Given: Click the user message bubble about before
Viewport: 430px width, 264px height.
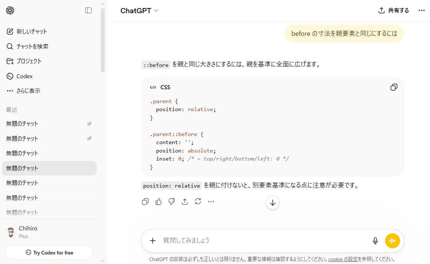Looking at the screenshot, I should point(344,34).
